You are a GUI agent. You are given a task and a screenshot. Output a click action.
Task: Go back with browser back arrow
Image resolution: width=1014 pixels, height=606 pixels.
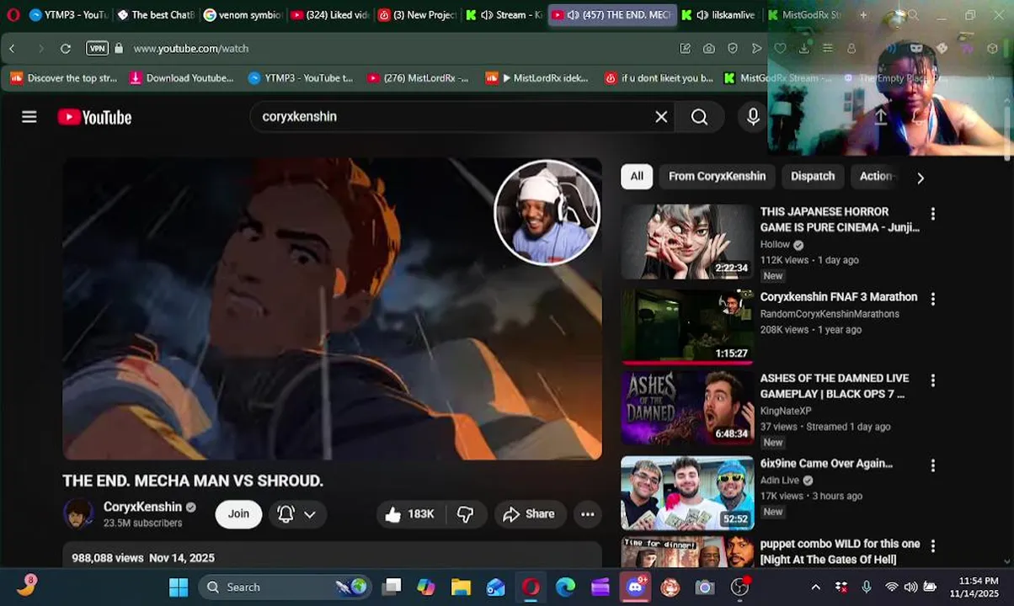tap(12, 49)
